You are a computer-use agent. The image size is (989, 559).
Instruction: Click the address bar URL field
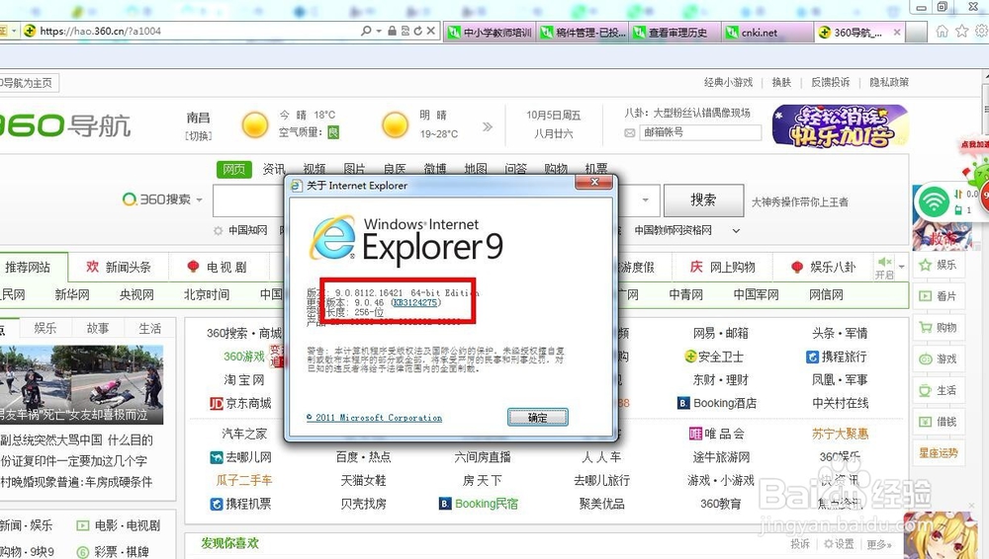[x=196, y=31]
